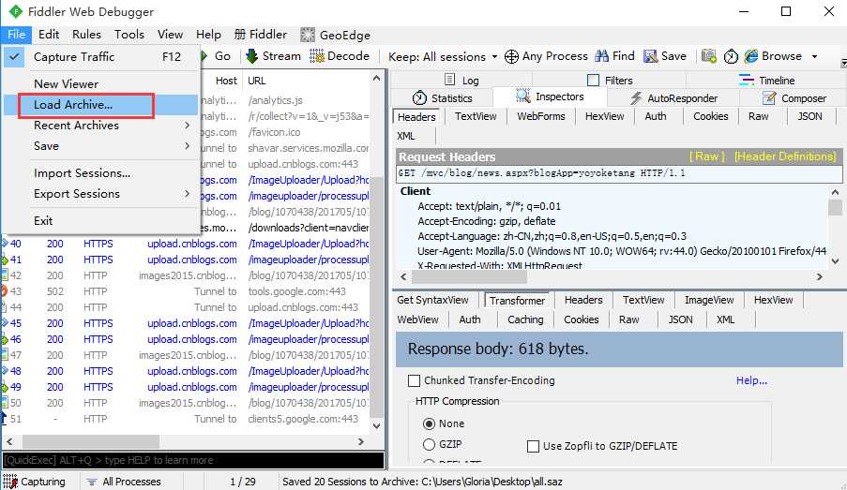This screenshot has height=490, width=847.
Task: Switch to request Cookies tab
Action: 710,116
